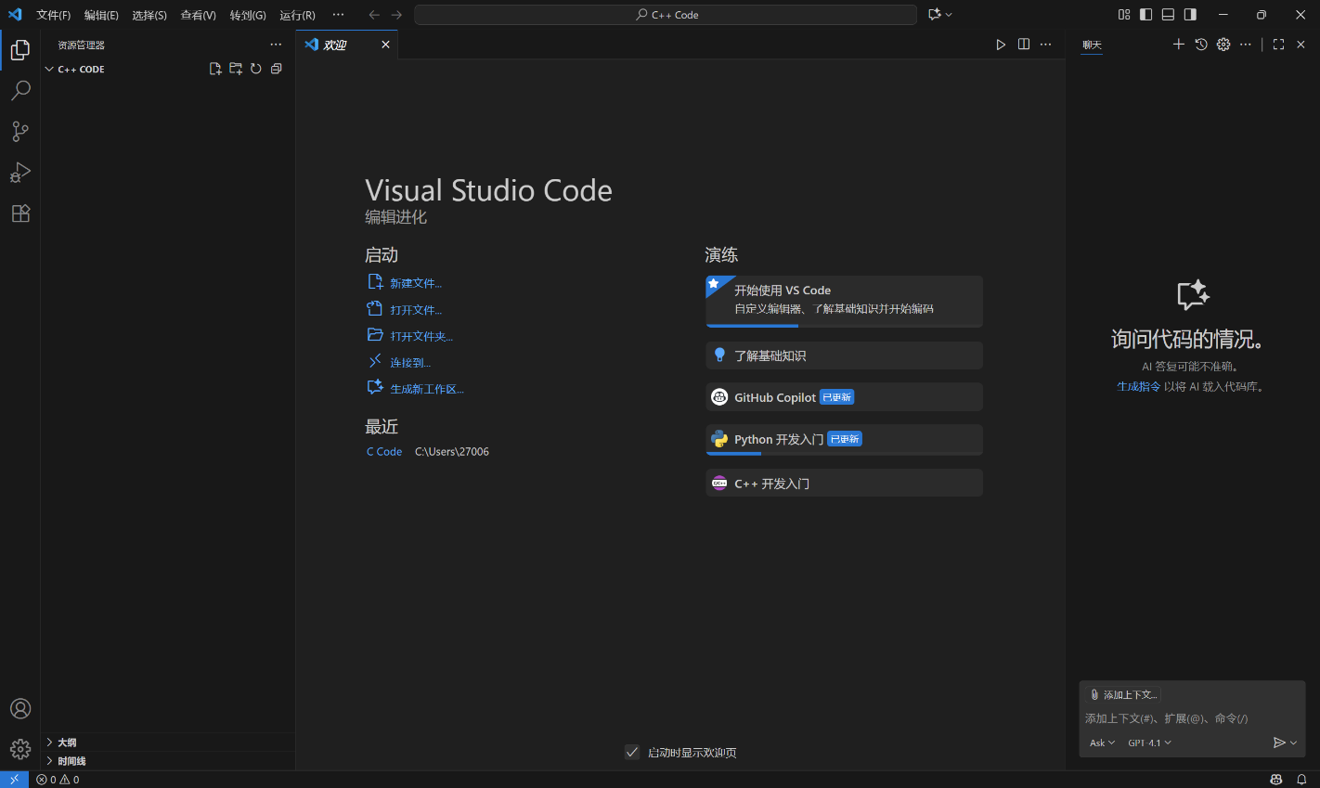Open the GitHub Copilot walkthrough
This screenshot has height=788, width=1320.
point(844,397)
